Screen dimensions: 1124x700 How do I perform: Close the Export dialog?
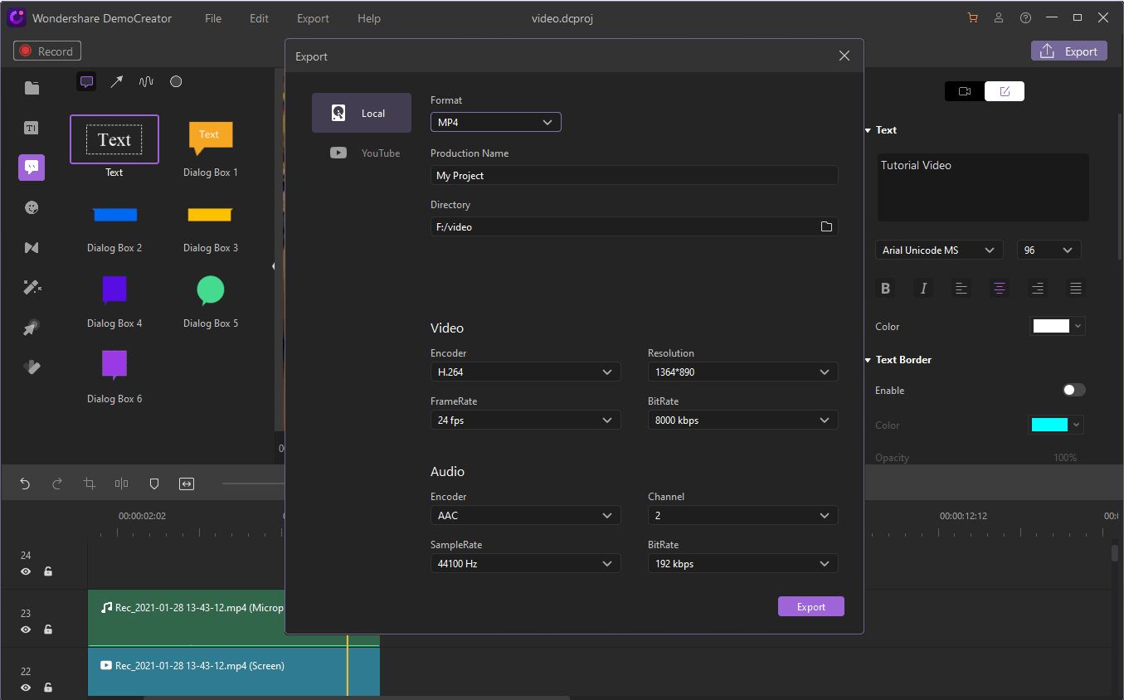point(844,56)
